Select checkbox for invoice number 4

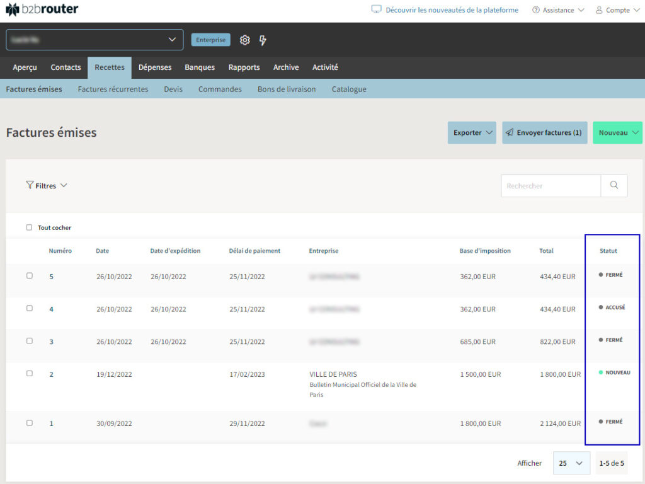pyautogui.click(x=29, y=308)
